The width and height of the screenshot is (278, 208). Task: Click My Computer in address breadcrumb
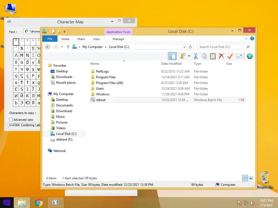93,47
